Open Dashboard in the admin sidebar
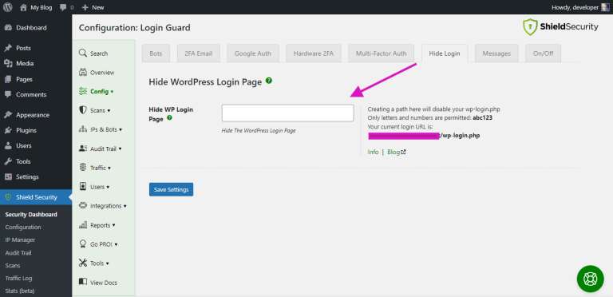 31,28
